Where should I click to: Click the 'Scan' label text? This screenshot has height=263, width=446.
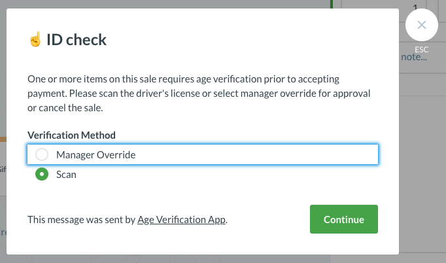(66, 175)
